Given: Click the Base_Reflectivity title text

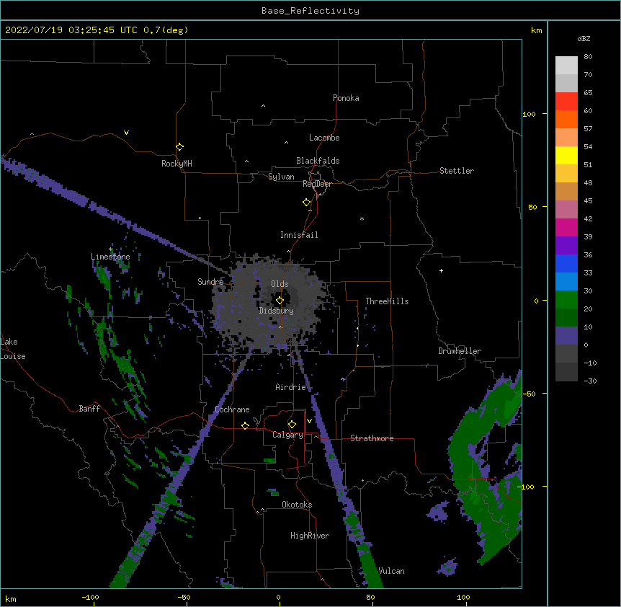Looking at the screenshot, I should tap(310, 11).
